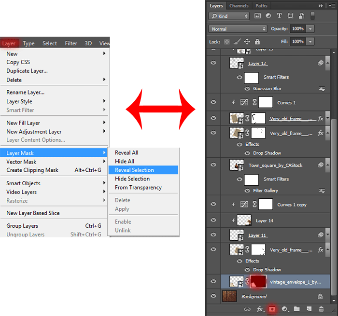Hide the Town_square_by_CAStock layer

tap(213, 165)
